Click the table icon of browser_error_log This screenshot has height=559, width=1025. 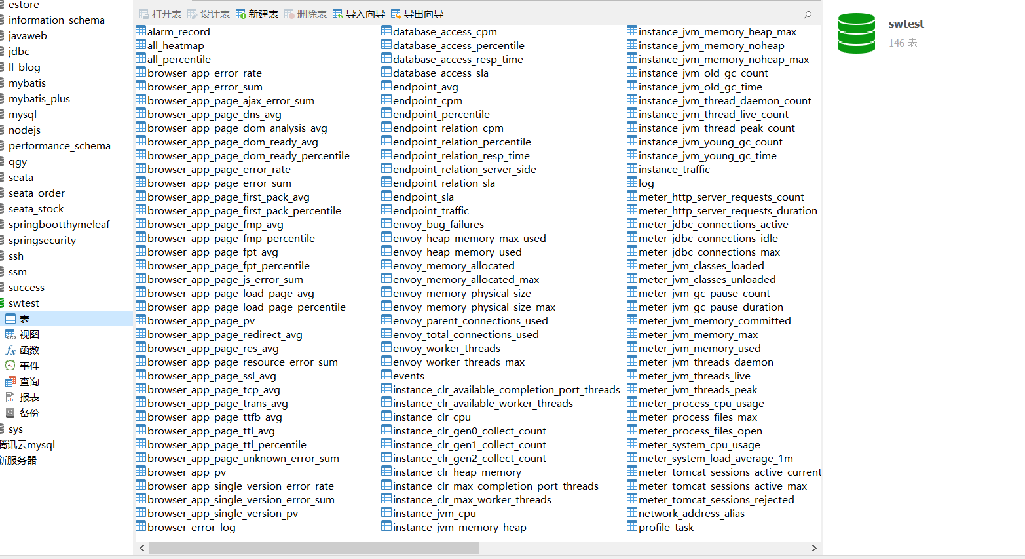click(x=141, y=526)
